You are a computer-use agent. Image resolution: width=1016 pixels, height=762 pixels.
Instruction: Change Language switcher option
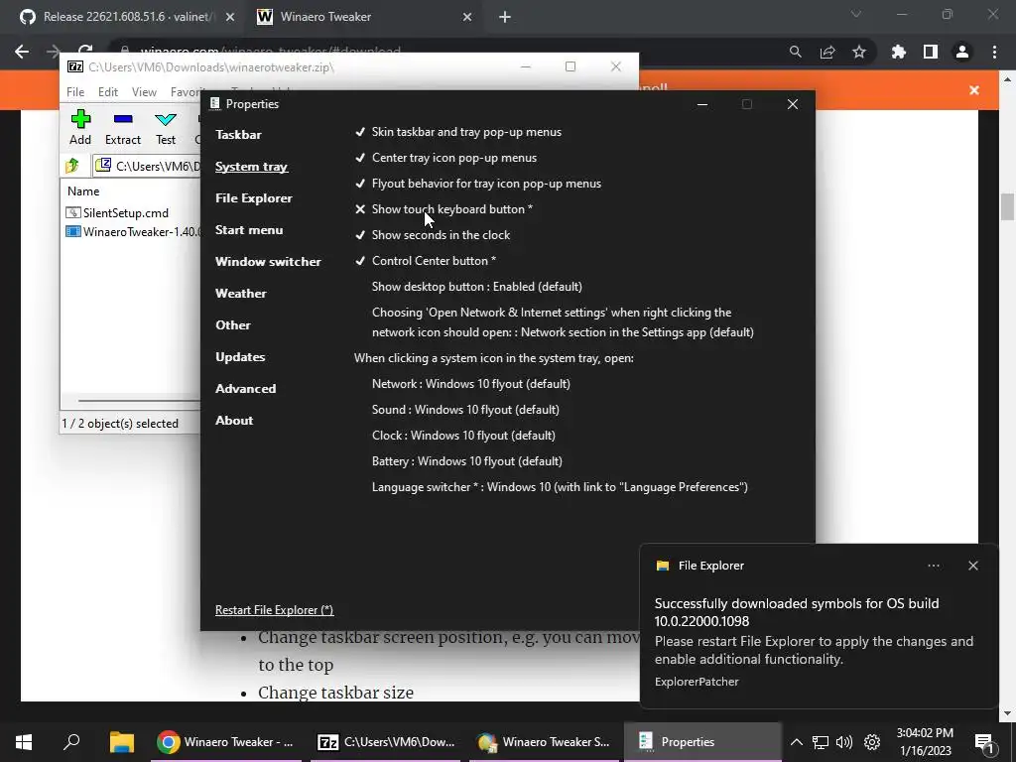(560, 487)
